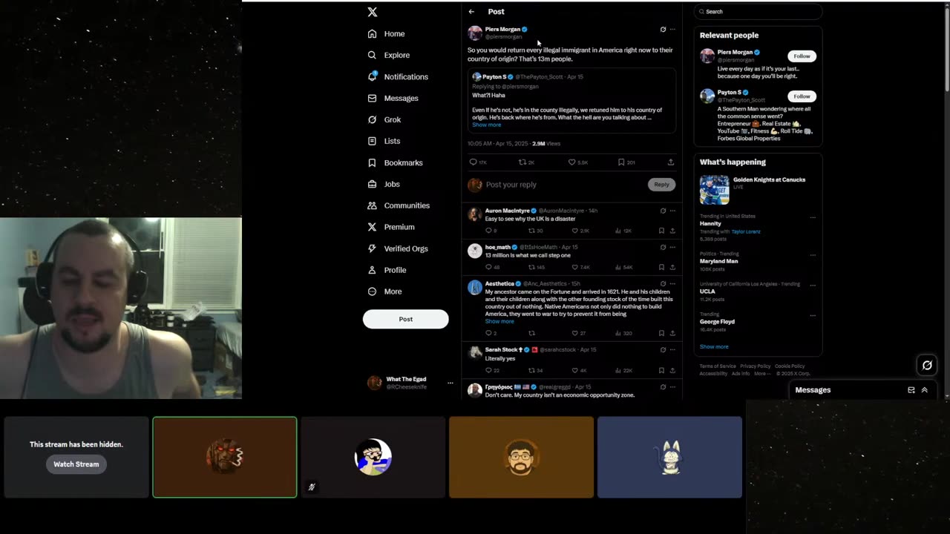This screenshot has width=950, height=534.
Task: Like the main Piers Morgan post
Action: click(x=571, y=162)
